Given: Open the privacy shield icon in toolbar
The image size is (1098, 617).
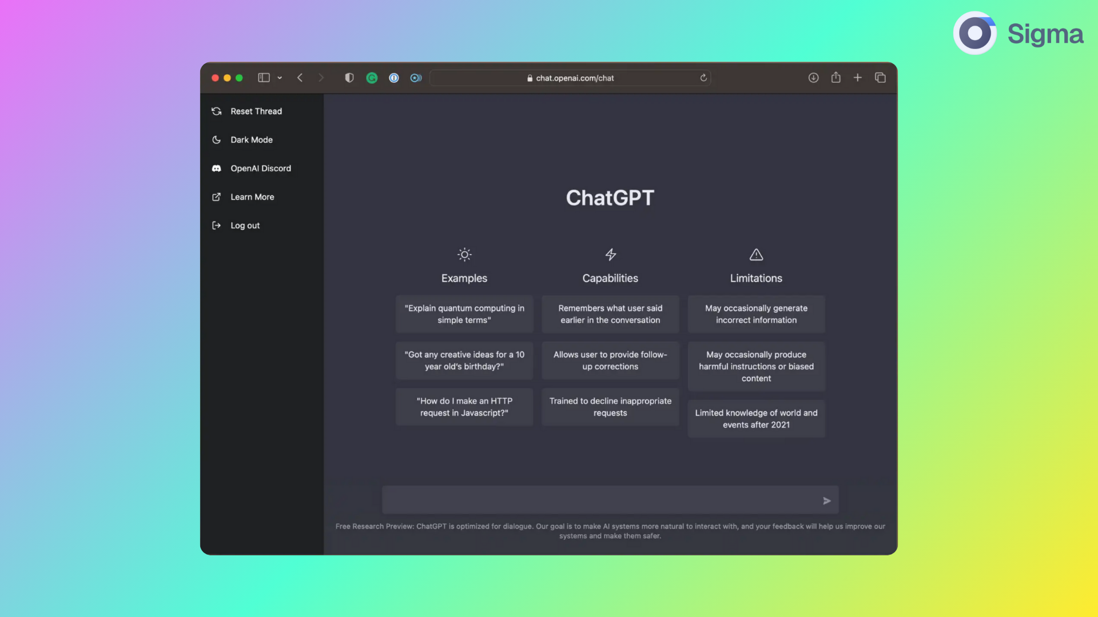Looking at the screenshot, I should [349, 78].
